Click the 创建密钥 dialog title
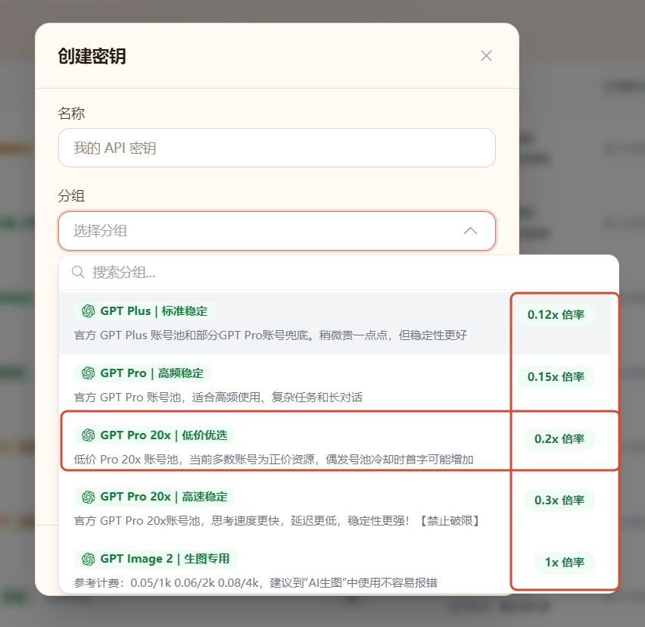 pyautogui.click(x=92, y=56)
